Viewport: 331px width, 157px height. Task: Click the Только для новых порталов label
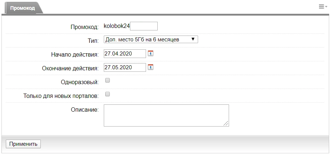coord(61,96)
